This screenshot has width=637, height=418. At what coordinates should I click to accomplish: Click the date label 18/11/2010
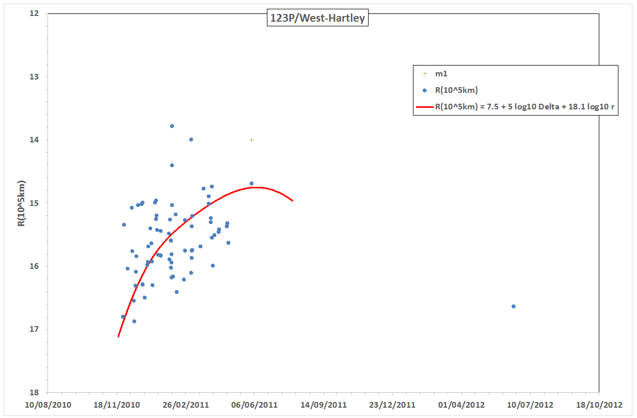117,405
